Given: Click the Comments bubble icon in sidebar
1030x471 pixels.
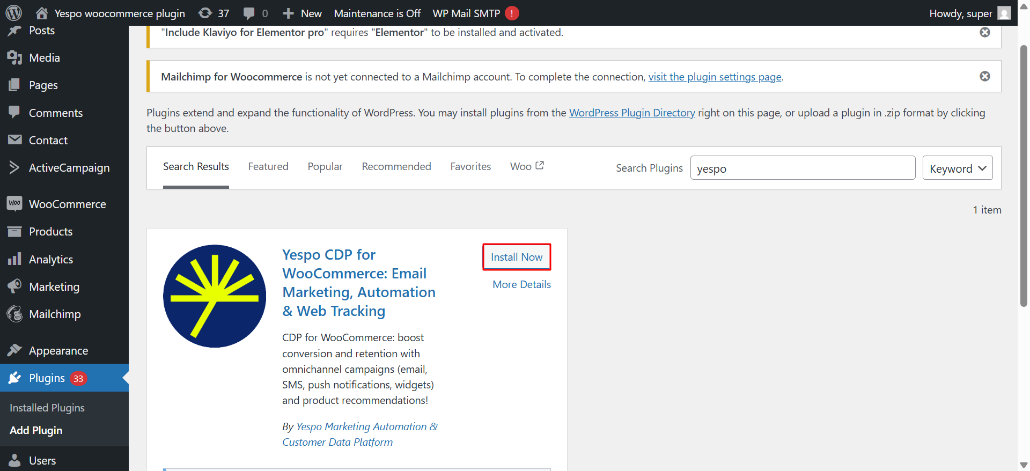Looking at the screenshot, I should 14,112.
